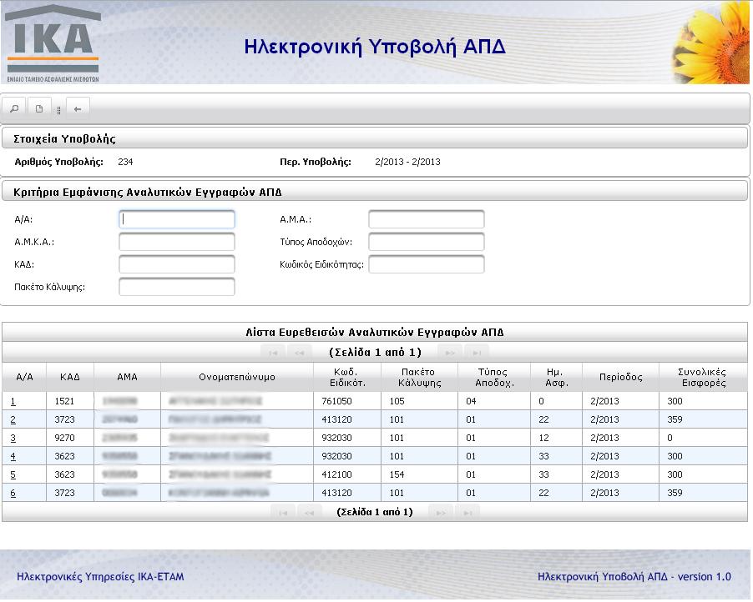Focus the Κωδικός Ειδικότητας input field
Viewport: 753px width, 602px height.
point(427,264)
